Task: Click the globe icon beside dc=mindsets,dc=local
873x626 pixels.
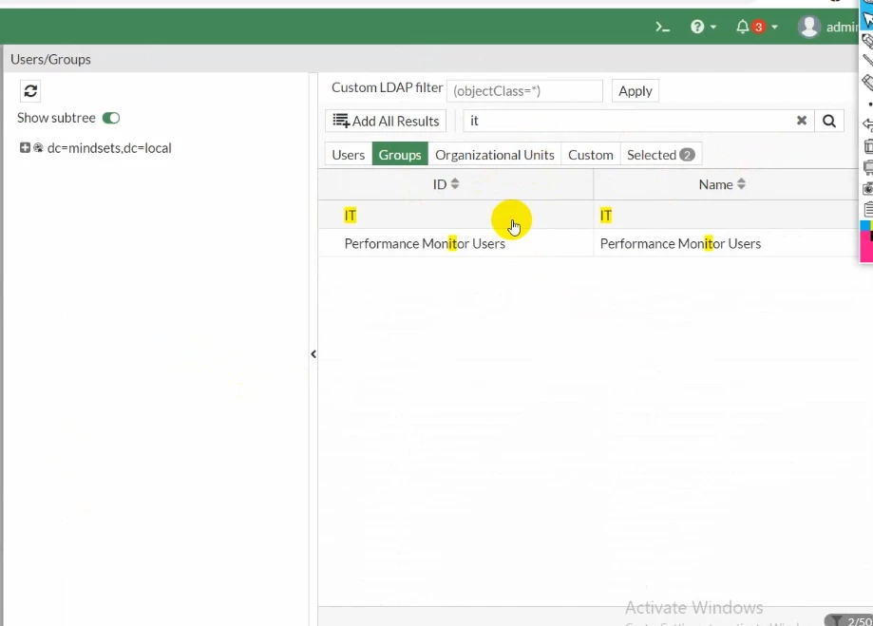Action: [38, 147]
